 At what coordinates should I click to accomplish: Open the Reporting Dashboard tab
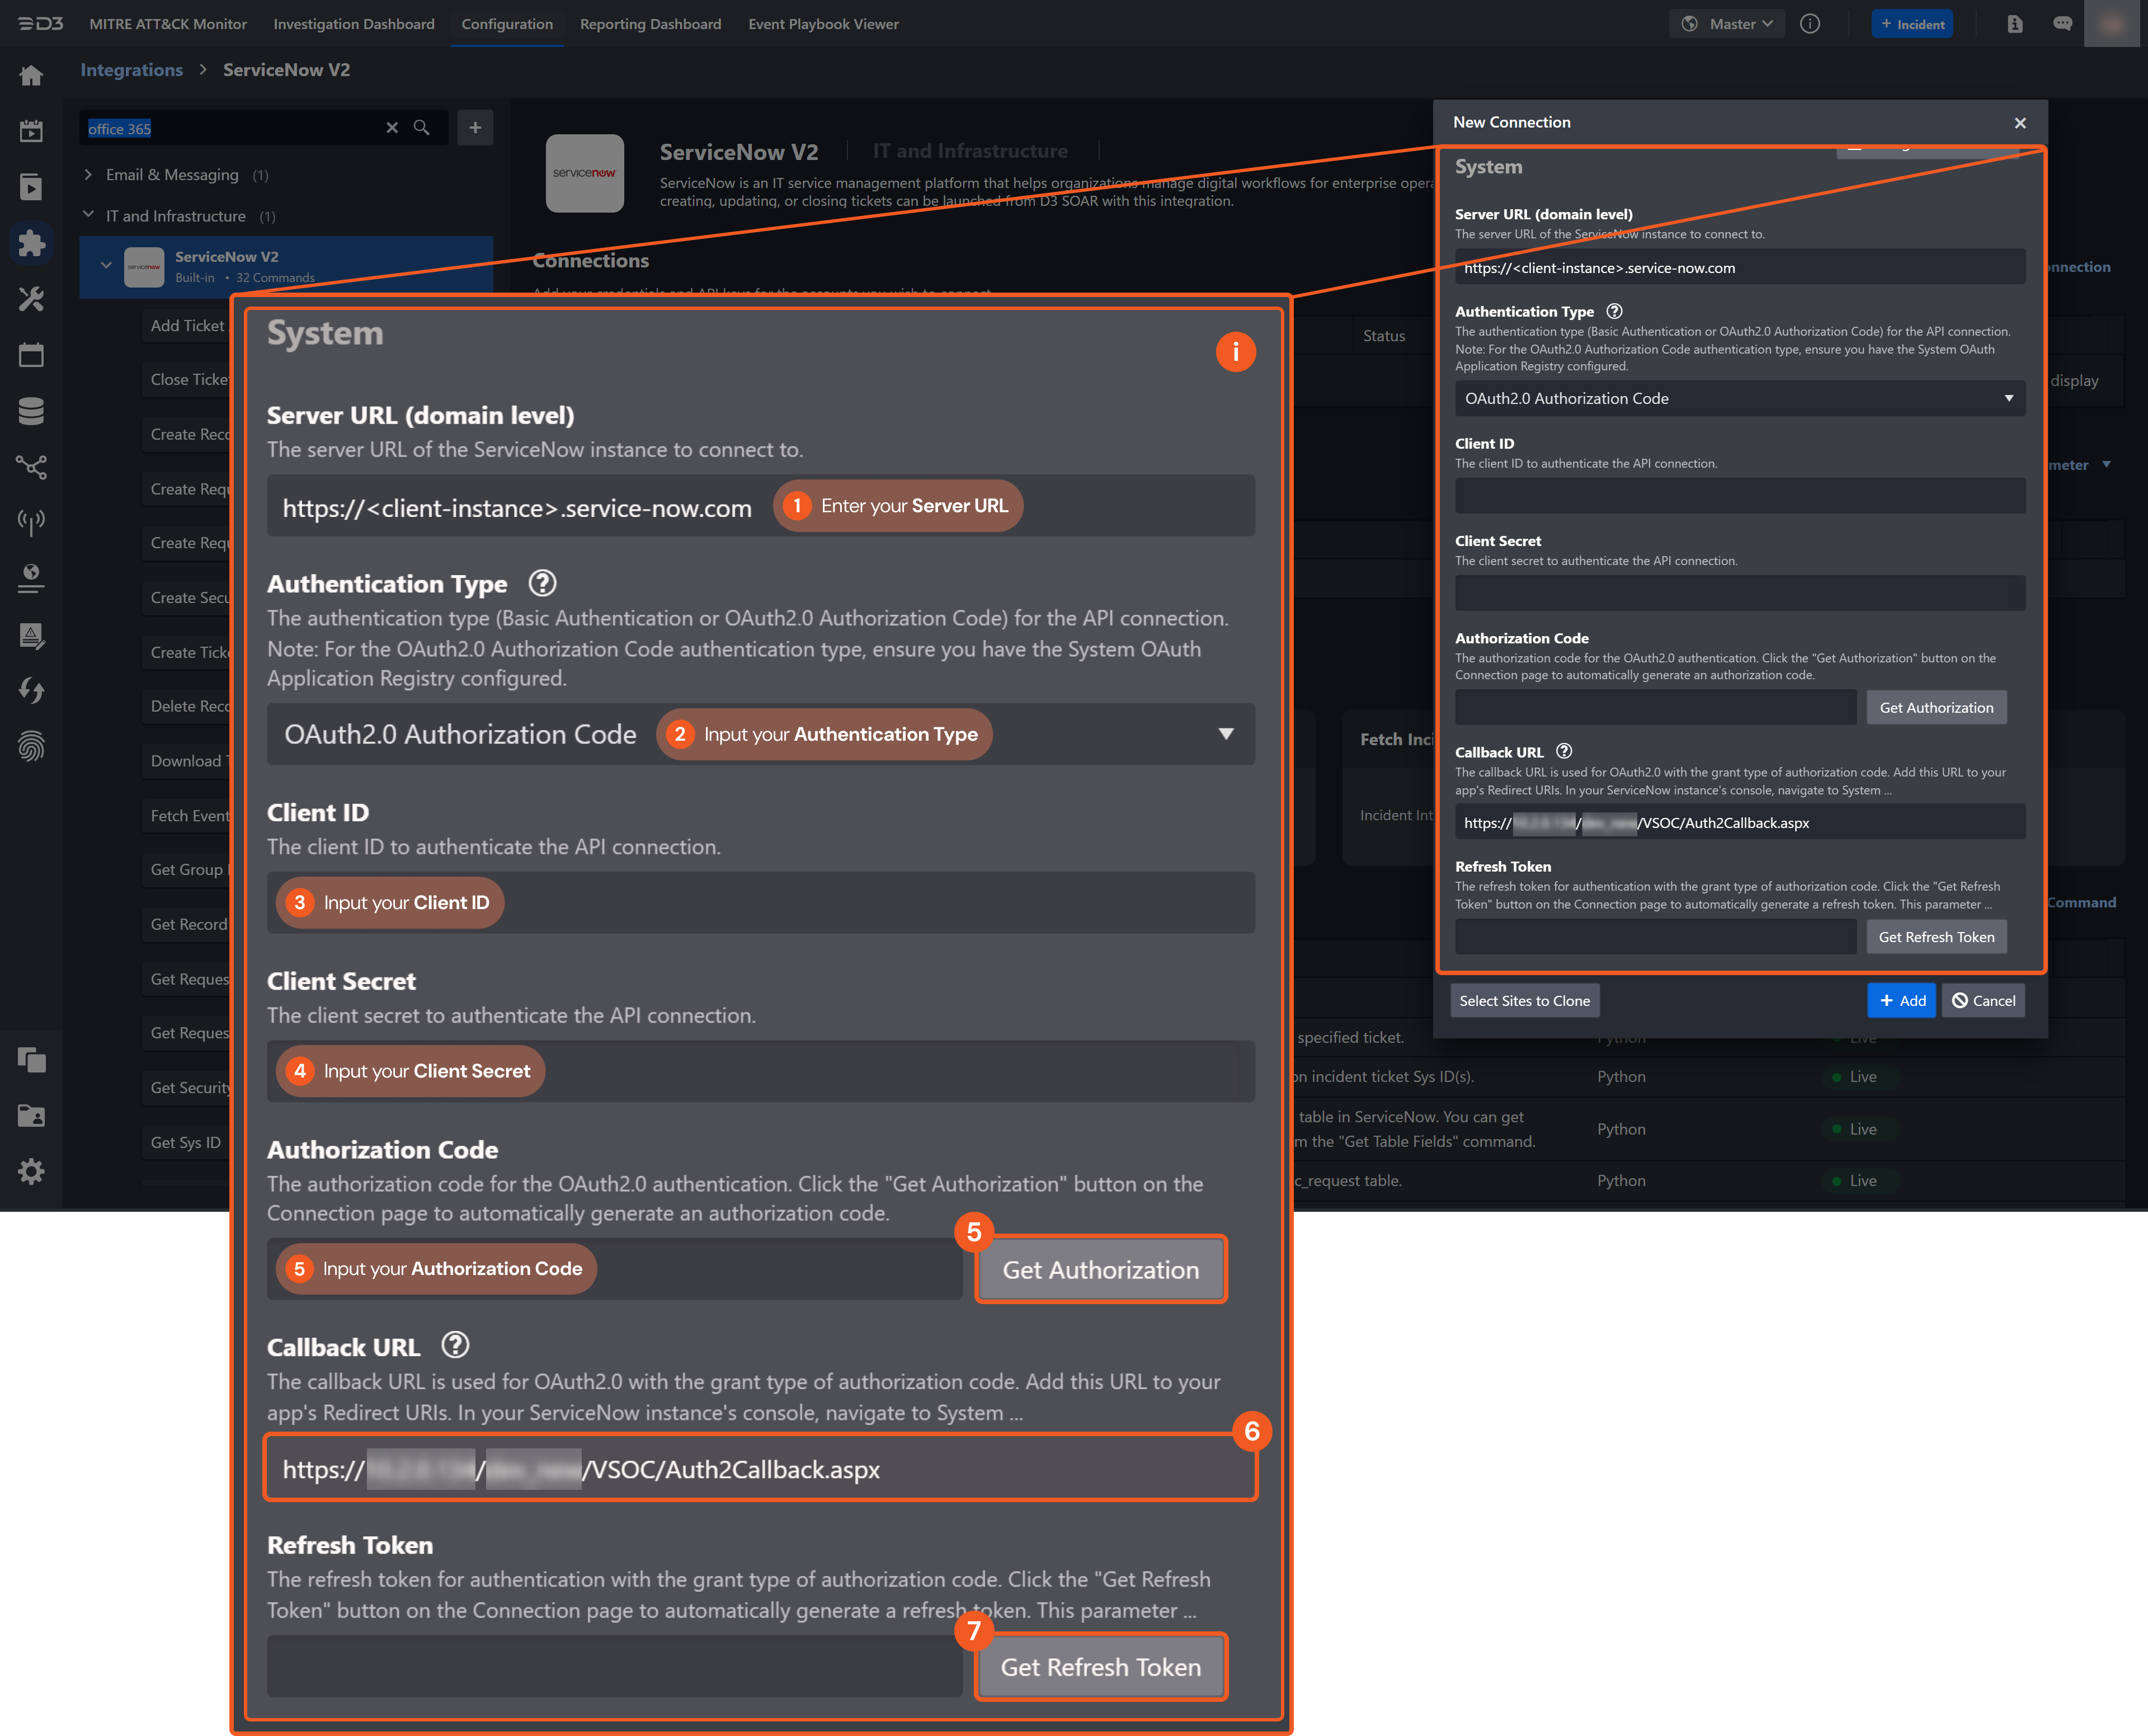tap(650, 24)
